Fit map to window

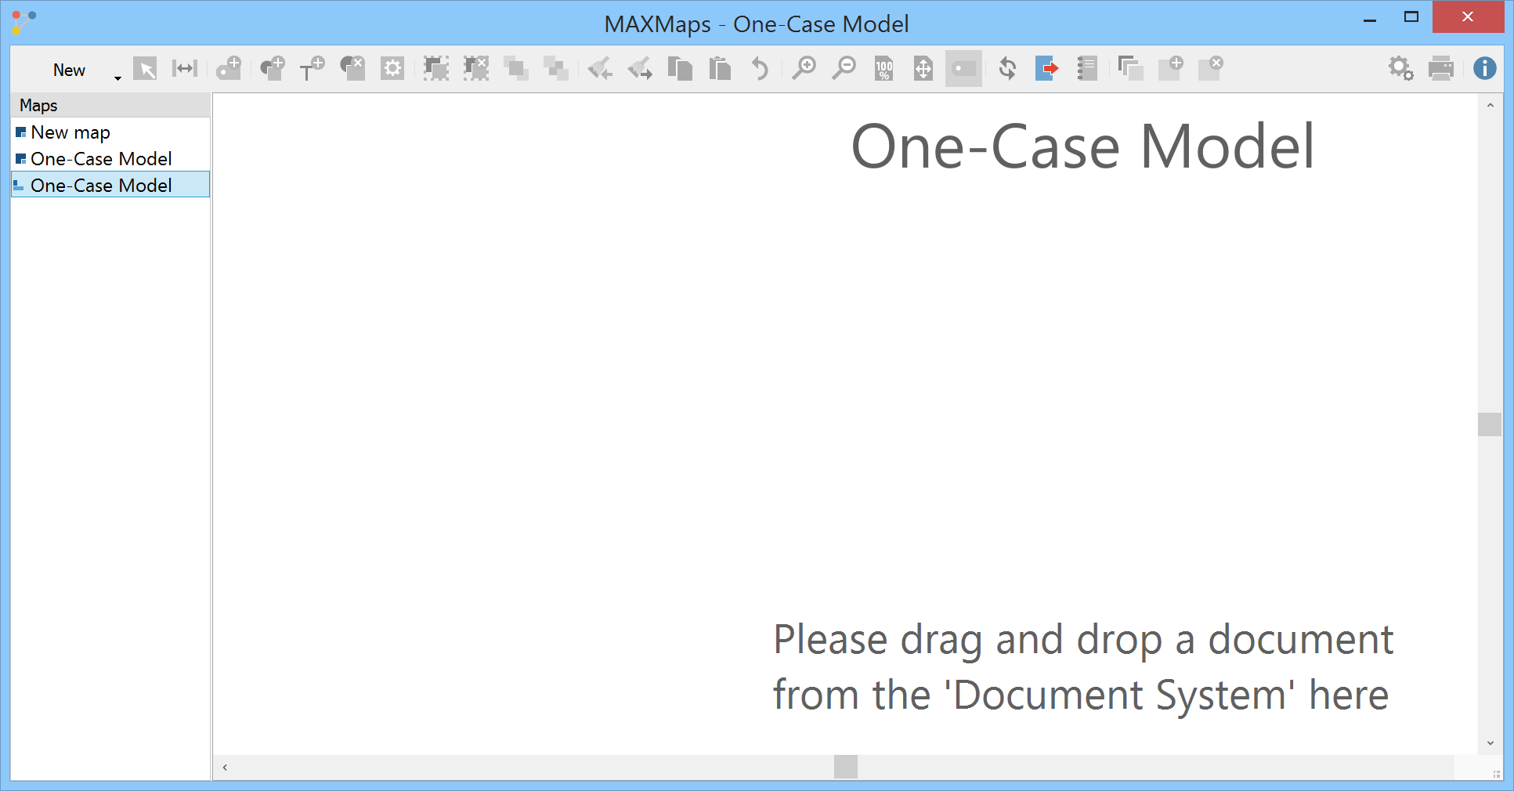[x=923, y=69]
